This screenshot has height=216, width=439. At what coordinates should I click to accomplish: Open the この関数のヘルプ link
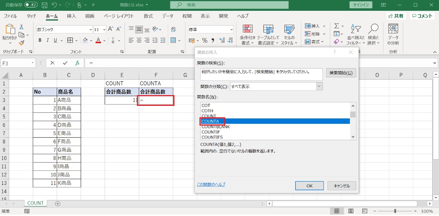(211, 185)
